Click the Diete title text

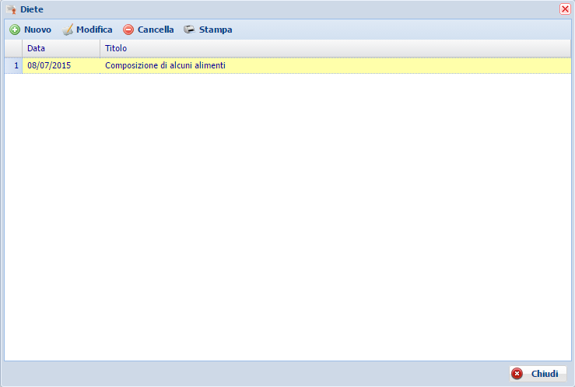pos(32,9)
